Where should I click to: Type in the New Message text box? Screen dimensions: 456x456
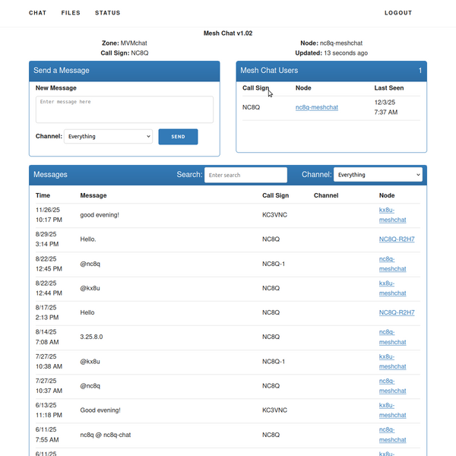click(x=124, y=109)
